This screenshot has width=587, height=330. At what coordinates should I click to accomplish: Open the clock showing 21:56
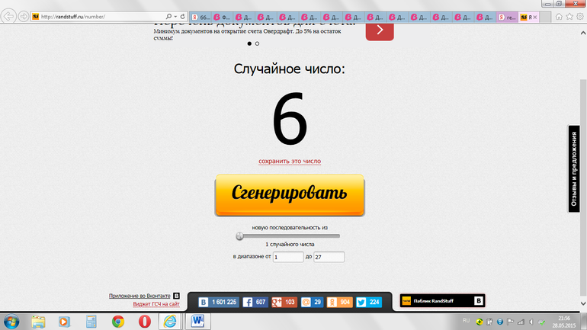(564, 322)
